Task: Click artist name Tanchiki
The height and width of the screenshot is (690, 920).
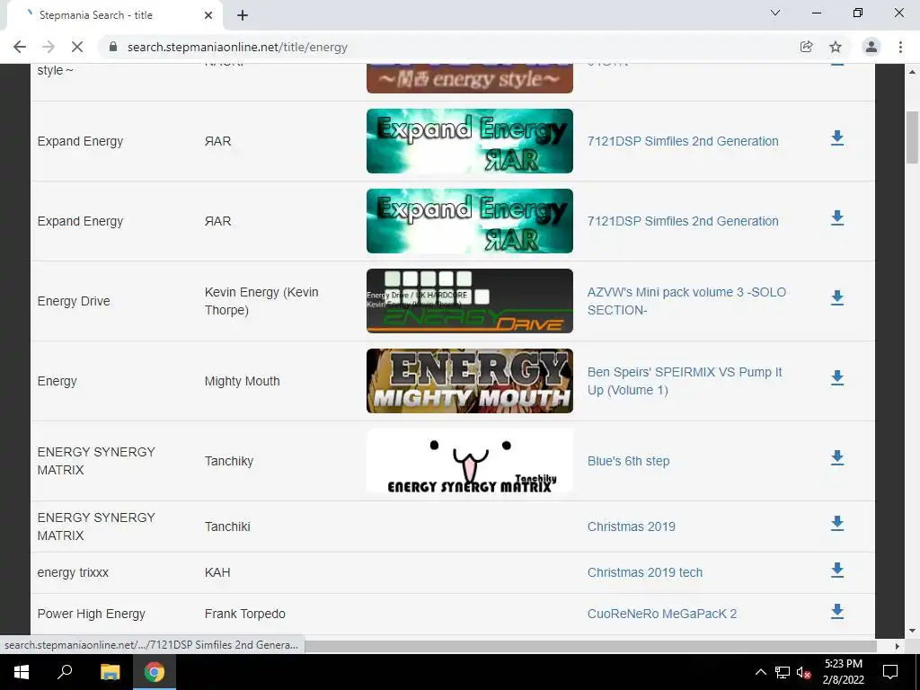Action: click(227, 526)
